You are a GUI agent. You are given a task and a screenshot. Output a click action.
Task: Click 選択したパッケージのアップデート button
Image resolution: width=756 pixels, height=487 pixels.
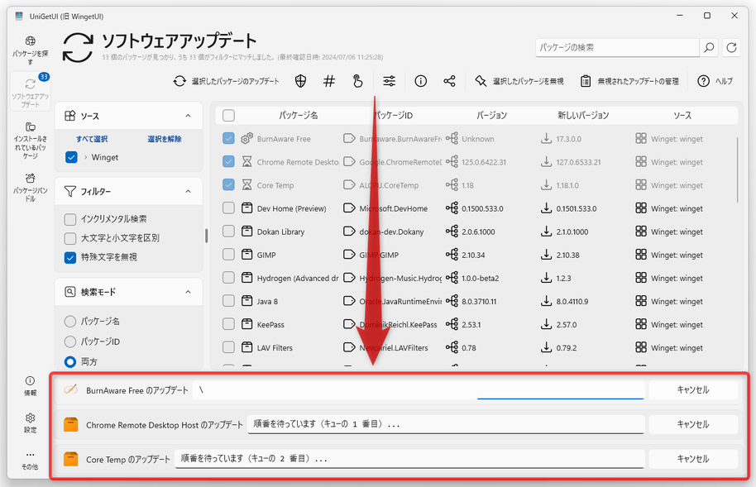[226, 82]
